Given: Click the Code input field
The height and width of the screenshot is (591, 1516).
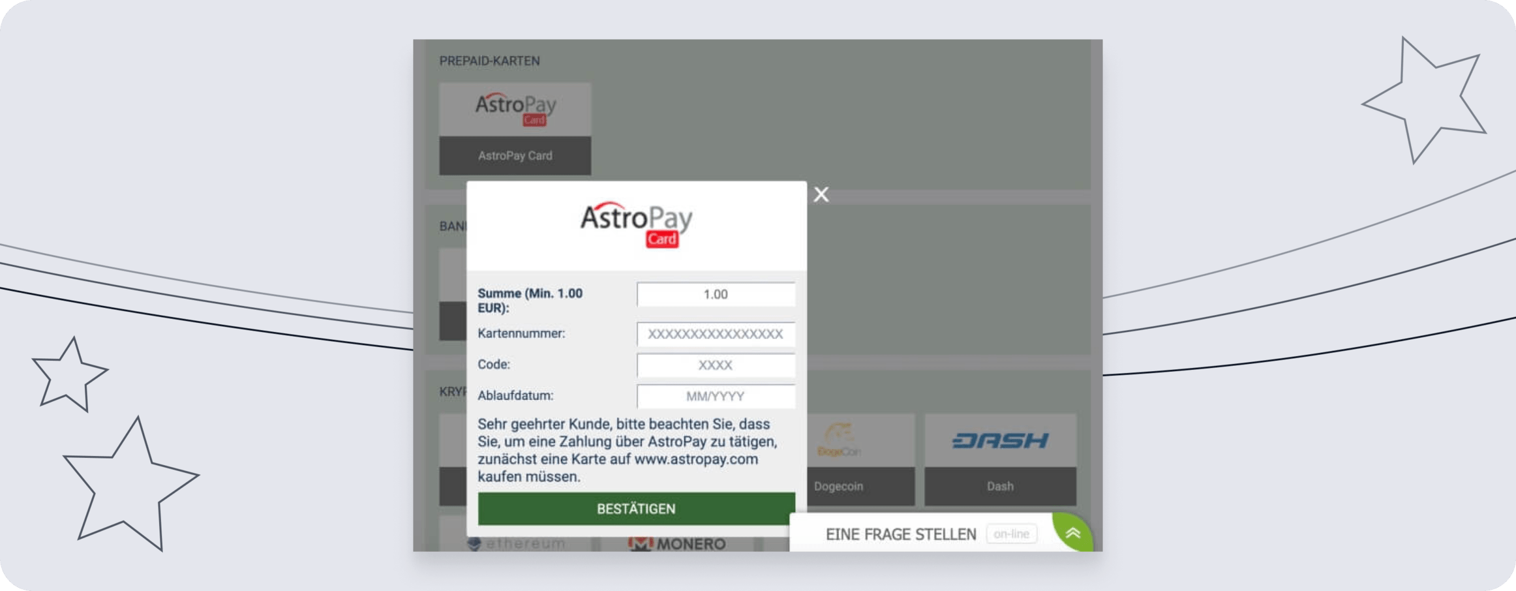Looking at the screenshot, I should click(716, 365).
